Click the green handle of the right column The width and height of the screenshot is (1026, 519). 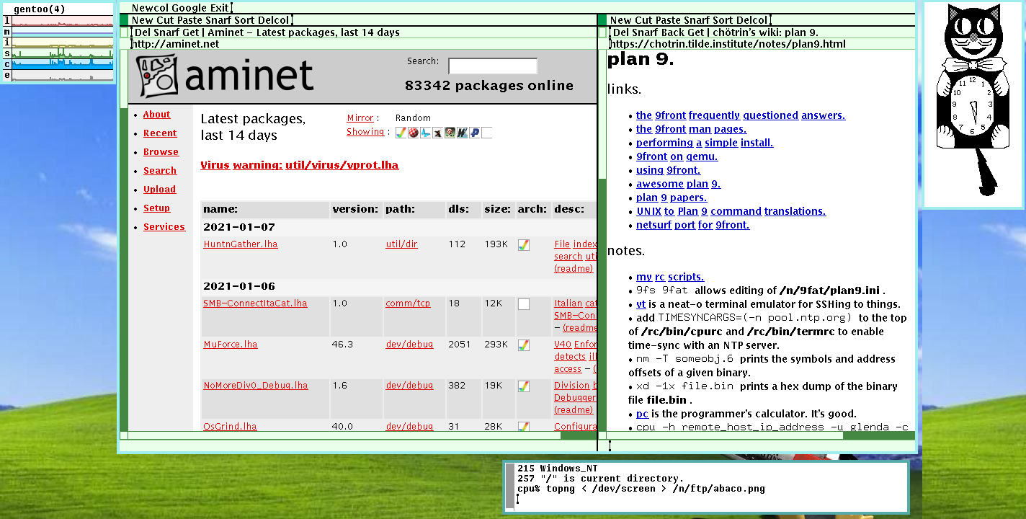pos(602,20)
